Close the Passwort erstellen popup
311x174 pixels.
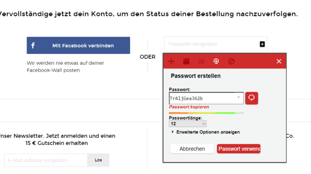[279, 61]
